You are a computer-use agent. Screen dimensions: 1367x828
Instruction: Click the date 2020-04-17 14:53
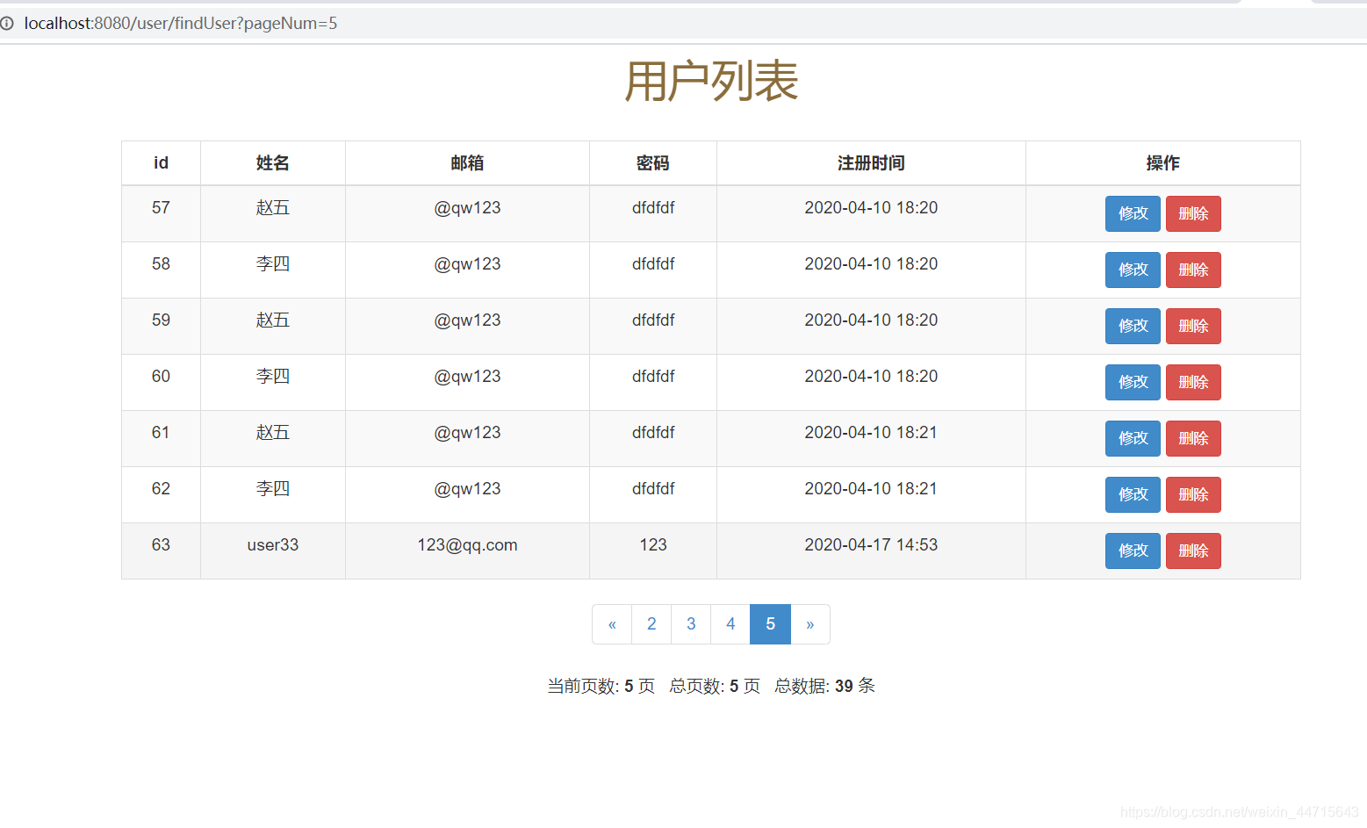tap(871, 545)
